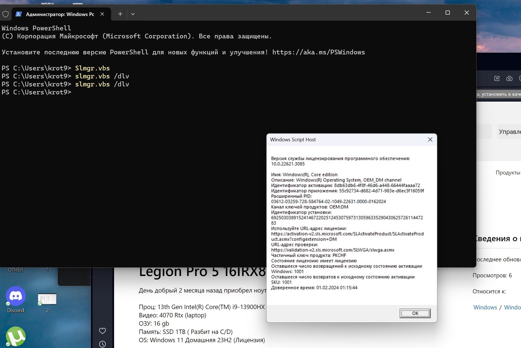521x348 pixels.
Task: Click the shield icon in terminal title bar
Action: (6, 14)
